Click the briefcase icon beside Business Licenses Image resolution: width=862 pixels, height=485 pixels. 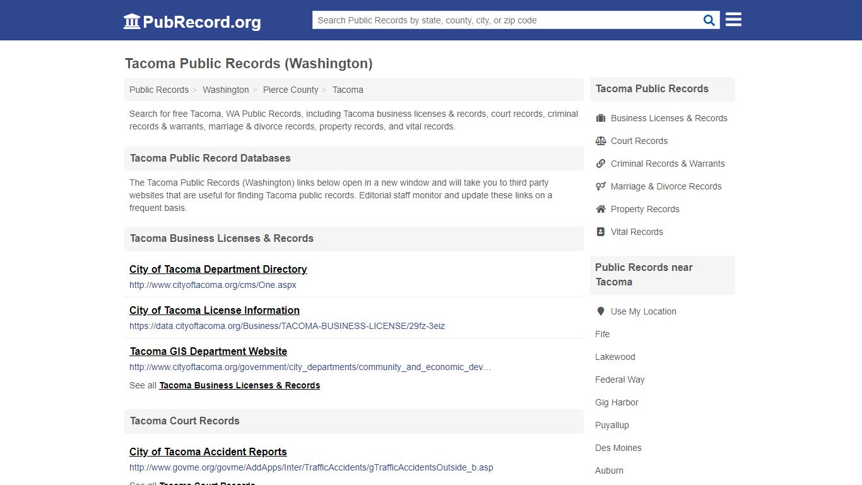coord(601,118)
